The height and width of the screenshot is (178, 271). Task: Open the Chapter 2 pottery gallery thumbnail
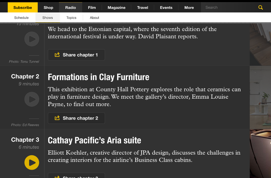(260, 97)
